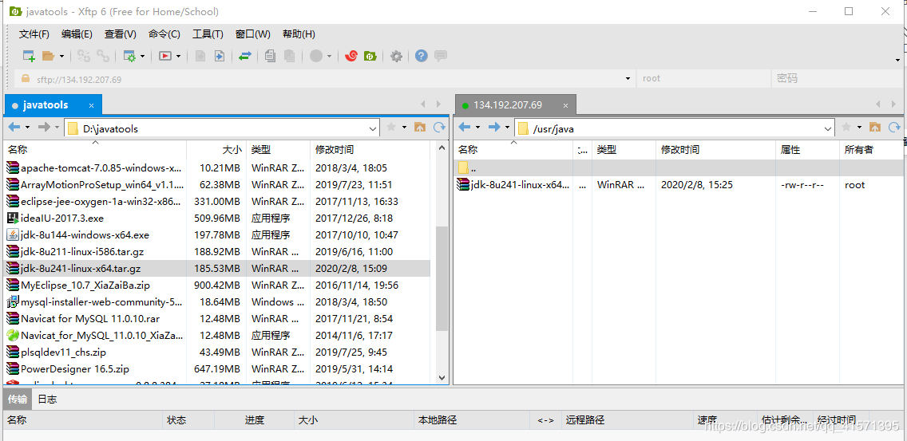Screen dimensions: 907x441
Task: Click the chat bubble feedback icon
Action: click(441, 56)
